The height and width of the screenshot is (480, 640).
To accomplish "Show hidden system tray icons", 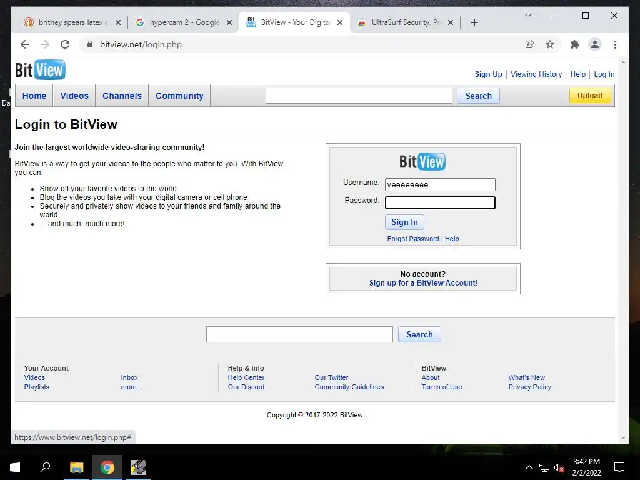I will [x=529, y=467].
